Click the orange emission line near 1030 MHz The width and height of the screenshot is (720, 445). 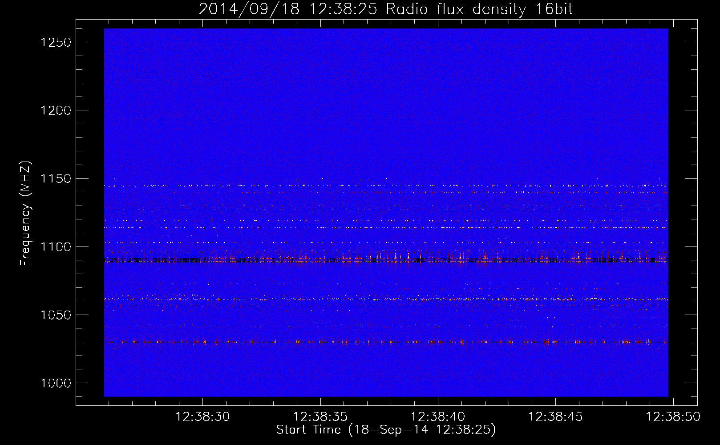click(x=386, y=342)
